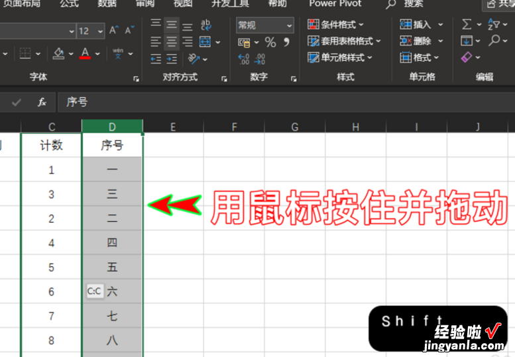This screenshot has height=357, width=515.
Task: Toggle Align Left
Action: (x=156, y=42)
